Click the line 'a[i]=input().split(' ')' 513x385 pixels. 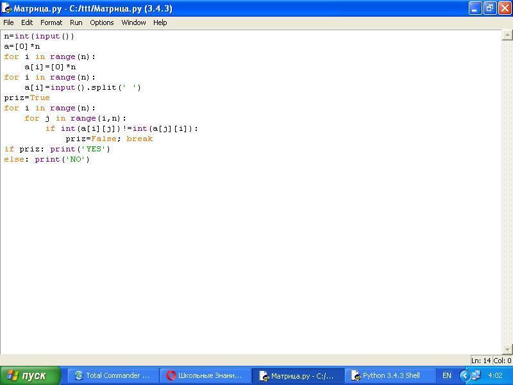click(x=83, y=87)
